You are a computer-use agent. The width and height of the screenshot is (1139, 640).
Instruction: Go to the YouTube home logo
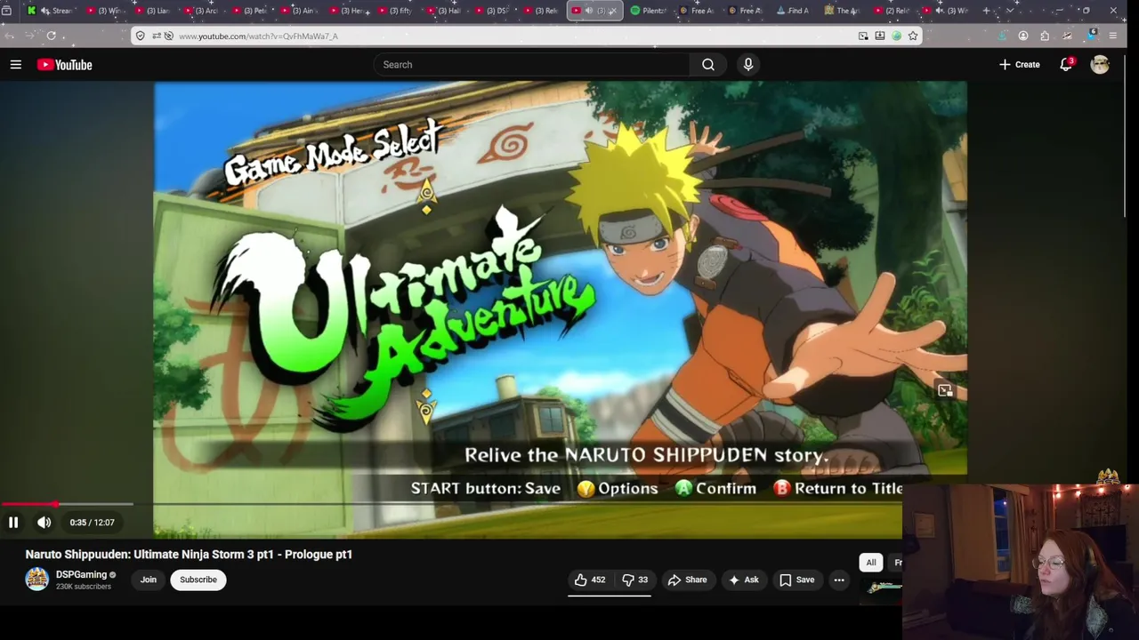[x=65, y=64]
